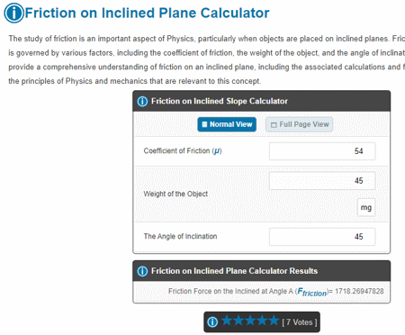405x335 pixels.
Task: Rate with the first star
Action: pyautogui.click(x=227, y=321)
